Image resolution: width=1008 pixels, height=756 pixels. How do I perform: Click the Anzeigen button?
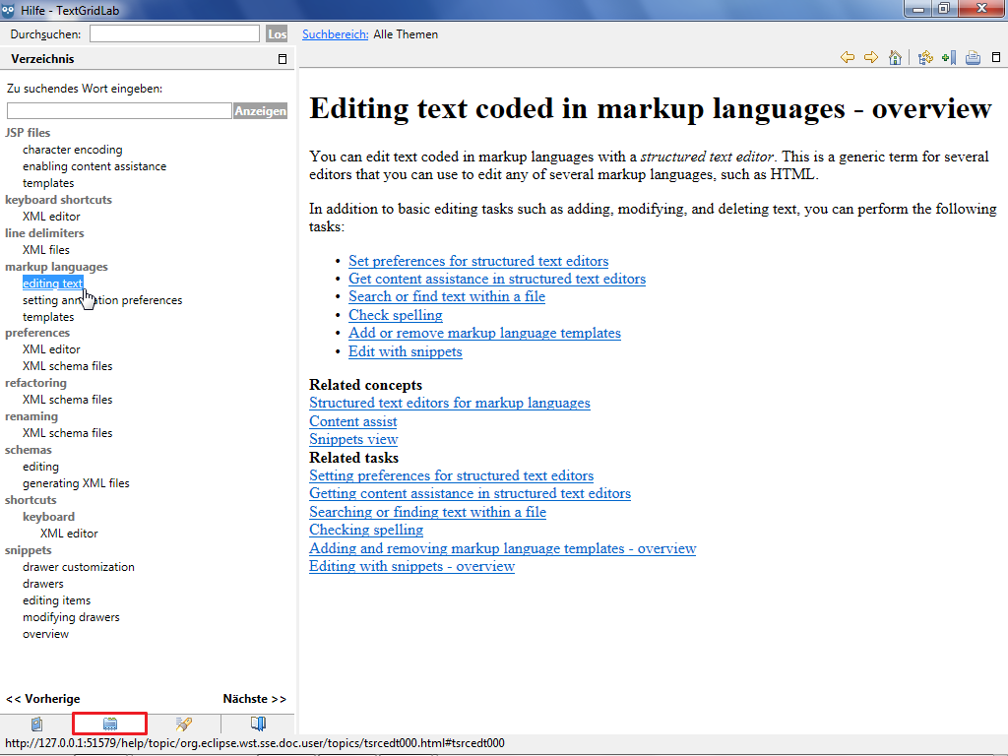click(260, 111)
